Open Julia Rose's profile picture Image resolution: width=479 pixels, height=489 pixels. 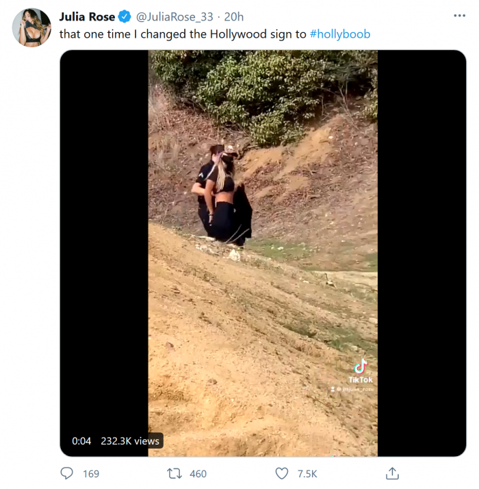click(31, 27)
